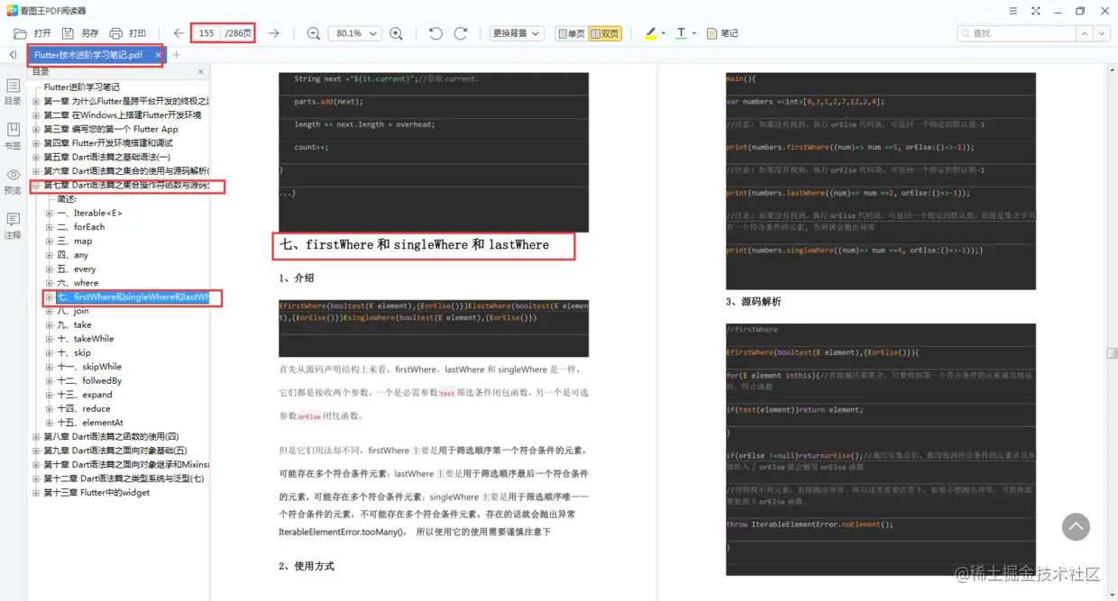Close the Flutter技术进阶学习笔记.pdf tab
1118x601 pixels.
tap(158, 55)
